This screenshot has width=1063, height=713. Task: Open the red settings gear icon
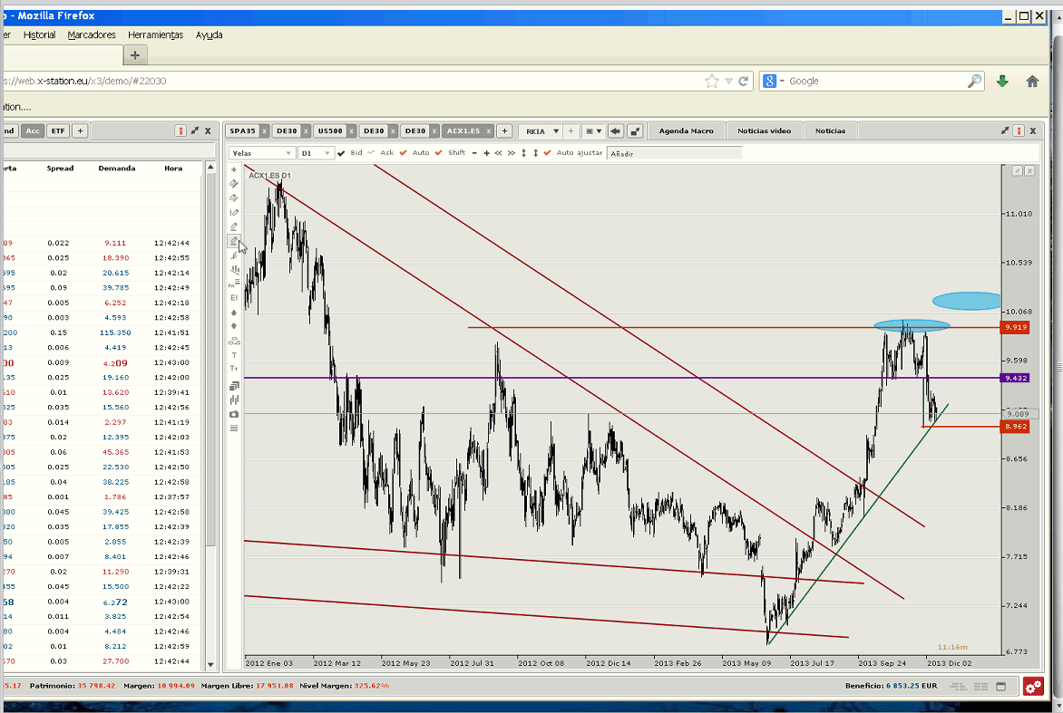(x=1033, y=687)
